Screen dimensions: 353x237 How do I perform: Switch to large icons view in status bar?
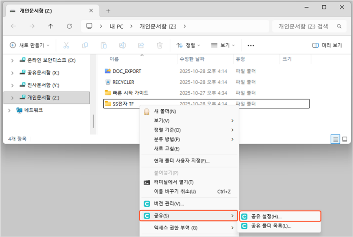(345, 139)
